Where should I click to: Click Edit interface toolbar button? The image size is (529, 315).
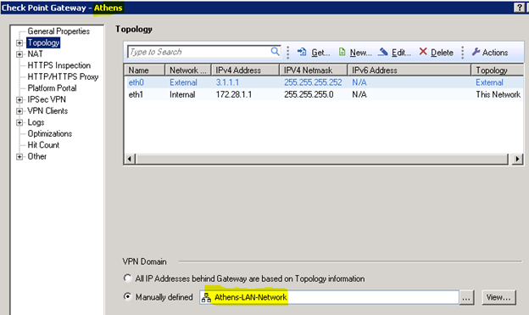(394, 52)
